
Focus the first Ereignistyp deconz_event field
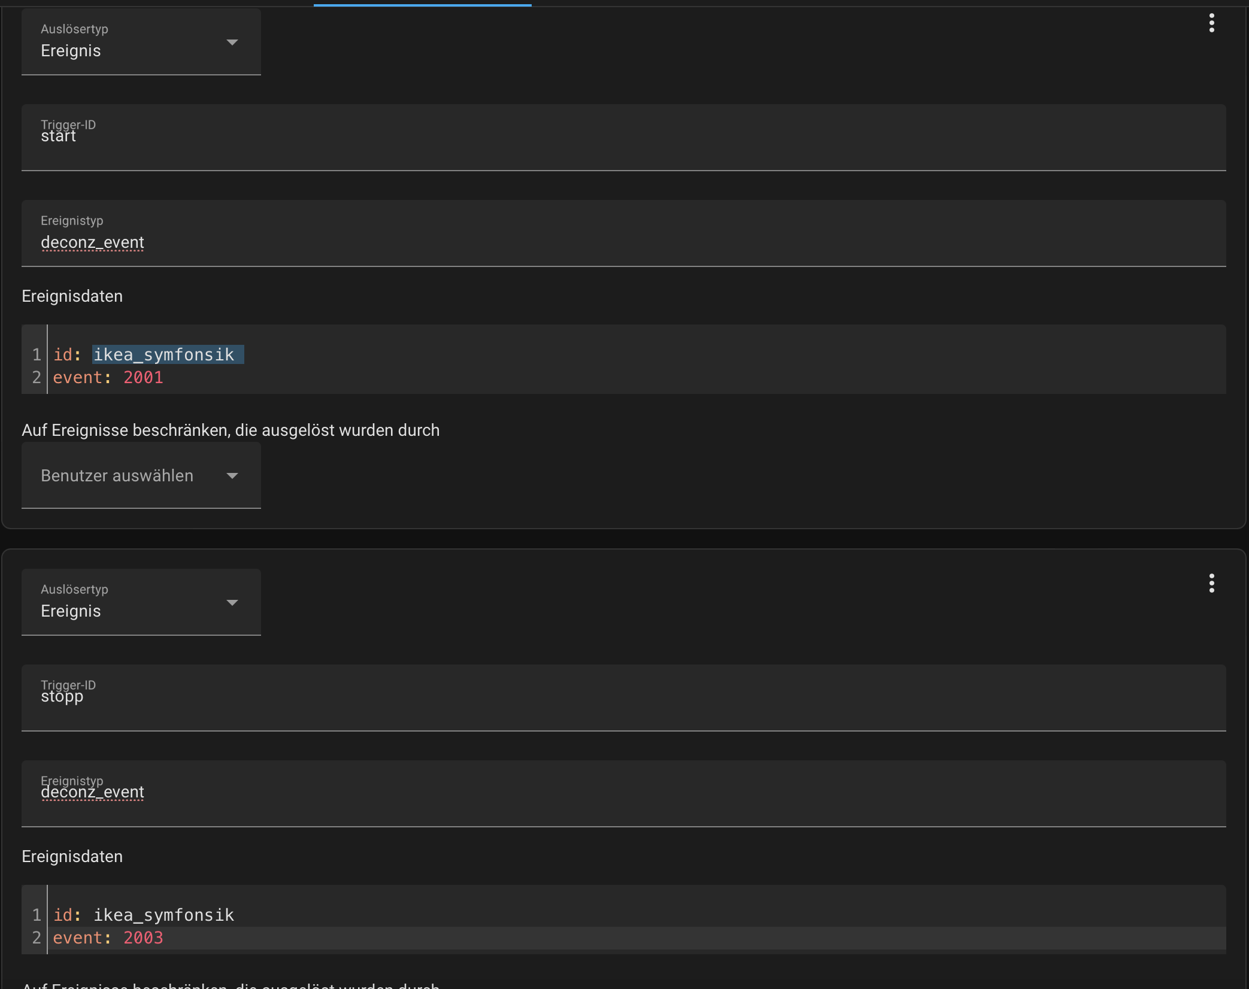tap(624, 233)
